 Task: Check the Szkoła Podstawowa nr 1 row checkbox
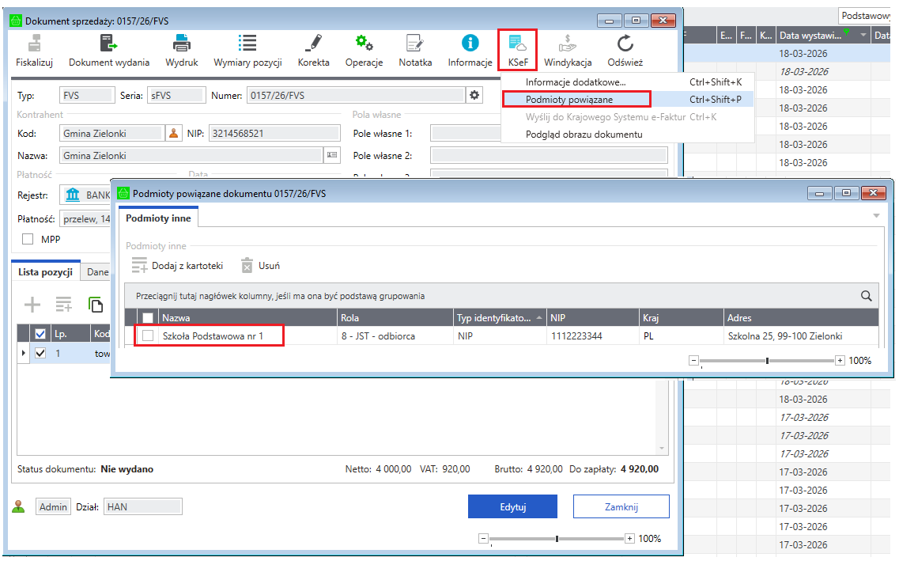147,336
